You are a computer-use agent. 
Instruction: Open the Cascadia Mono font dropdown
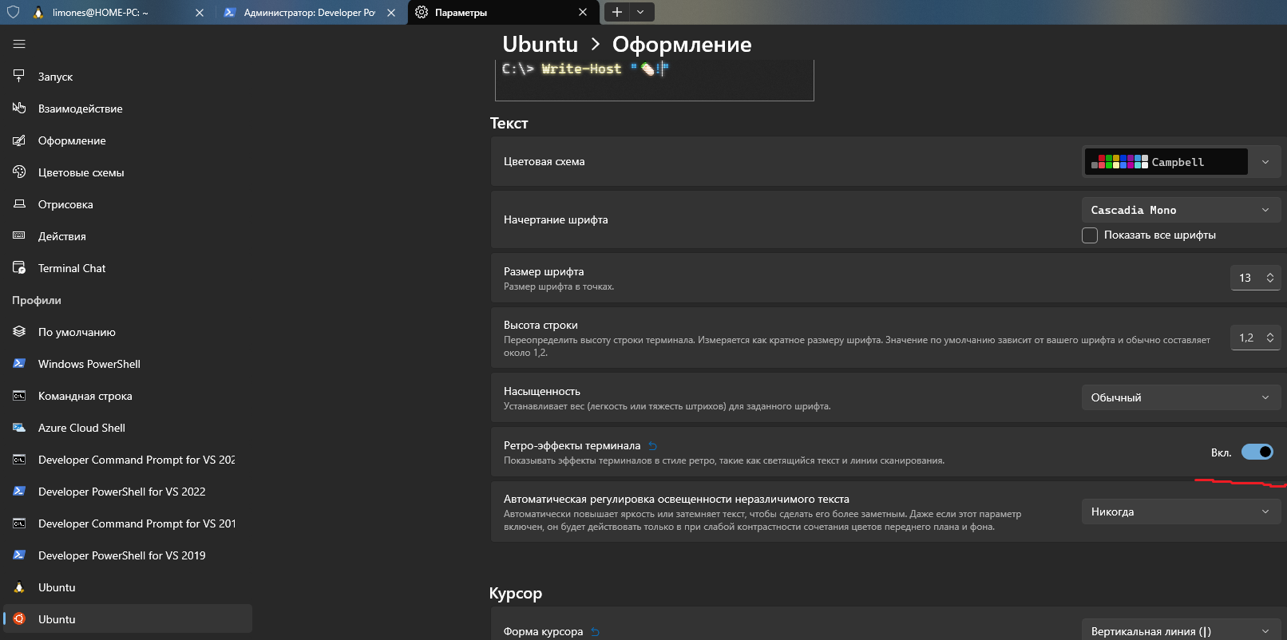click(1180, 210)
